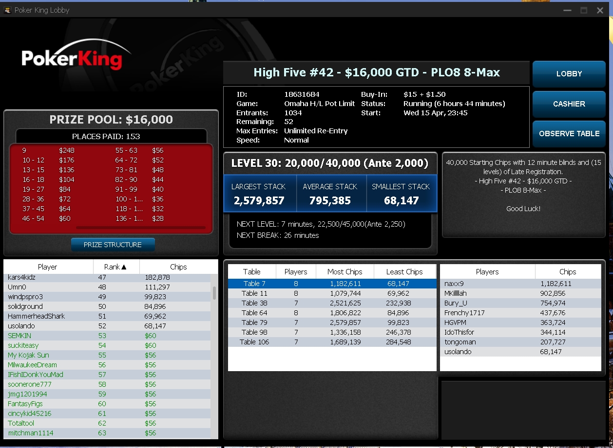The width and height of the screenshot is (613, 448).
Task: Sort tables by Players count header
Action: click(296, 271)
